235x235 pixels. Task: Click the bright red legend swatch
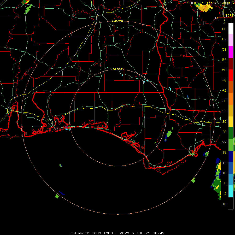(231, 75)
